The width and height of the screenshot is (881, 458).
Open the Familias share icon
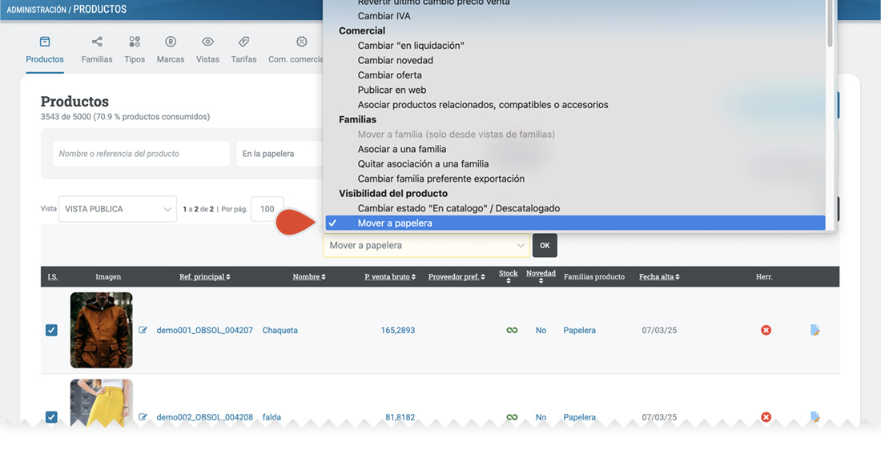[x=97, y=42]
